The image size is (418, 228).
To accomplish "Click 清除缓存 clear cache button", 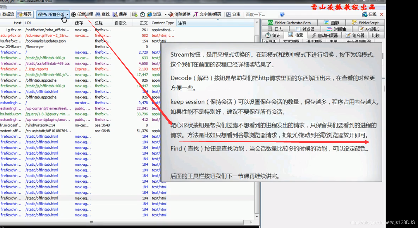I will click(179, 14).
